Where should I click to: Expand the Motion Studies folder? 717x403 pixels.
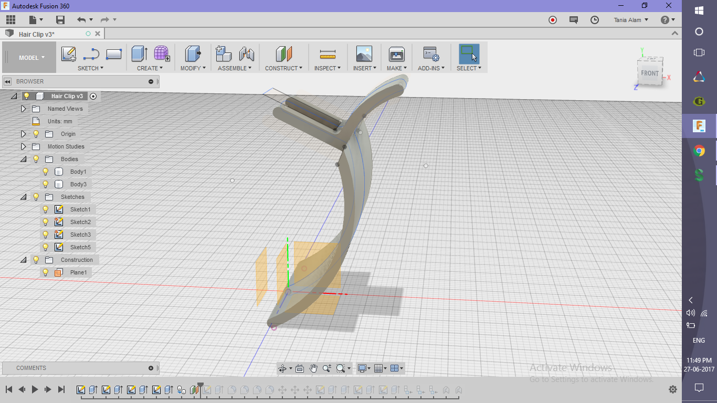click(23, 146)
